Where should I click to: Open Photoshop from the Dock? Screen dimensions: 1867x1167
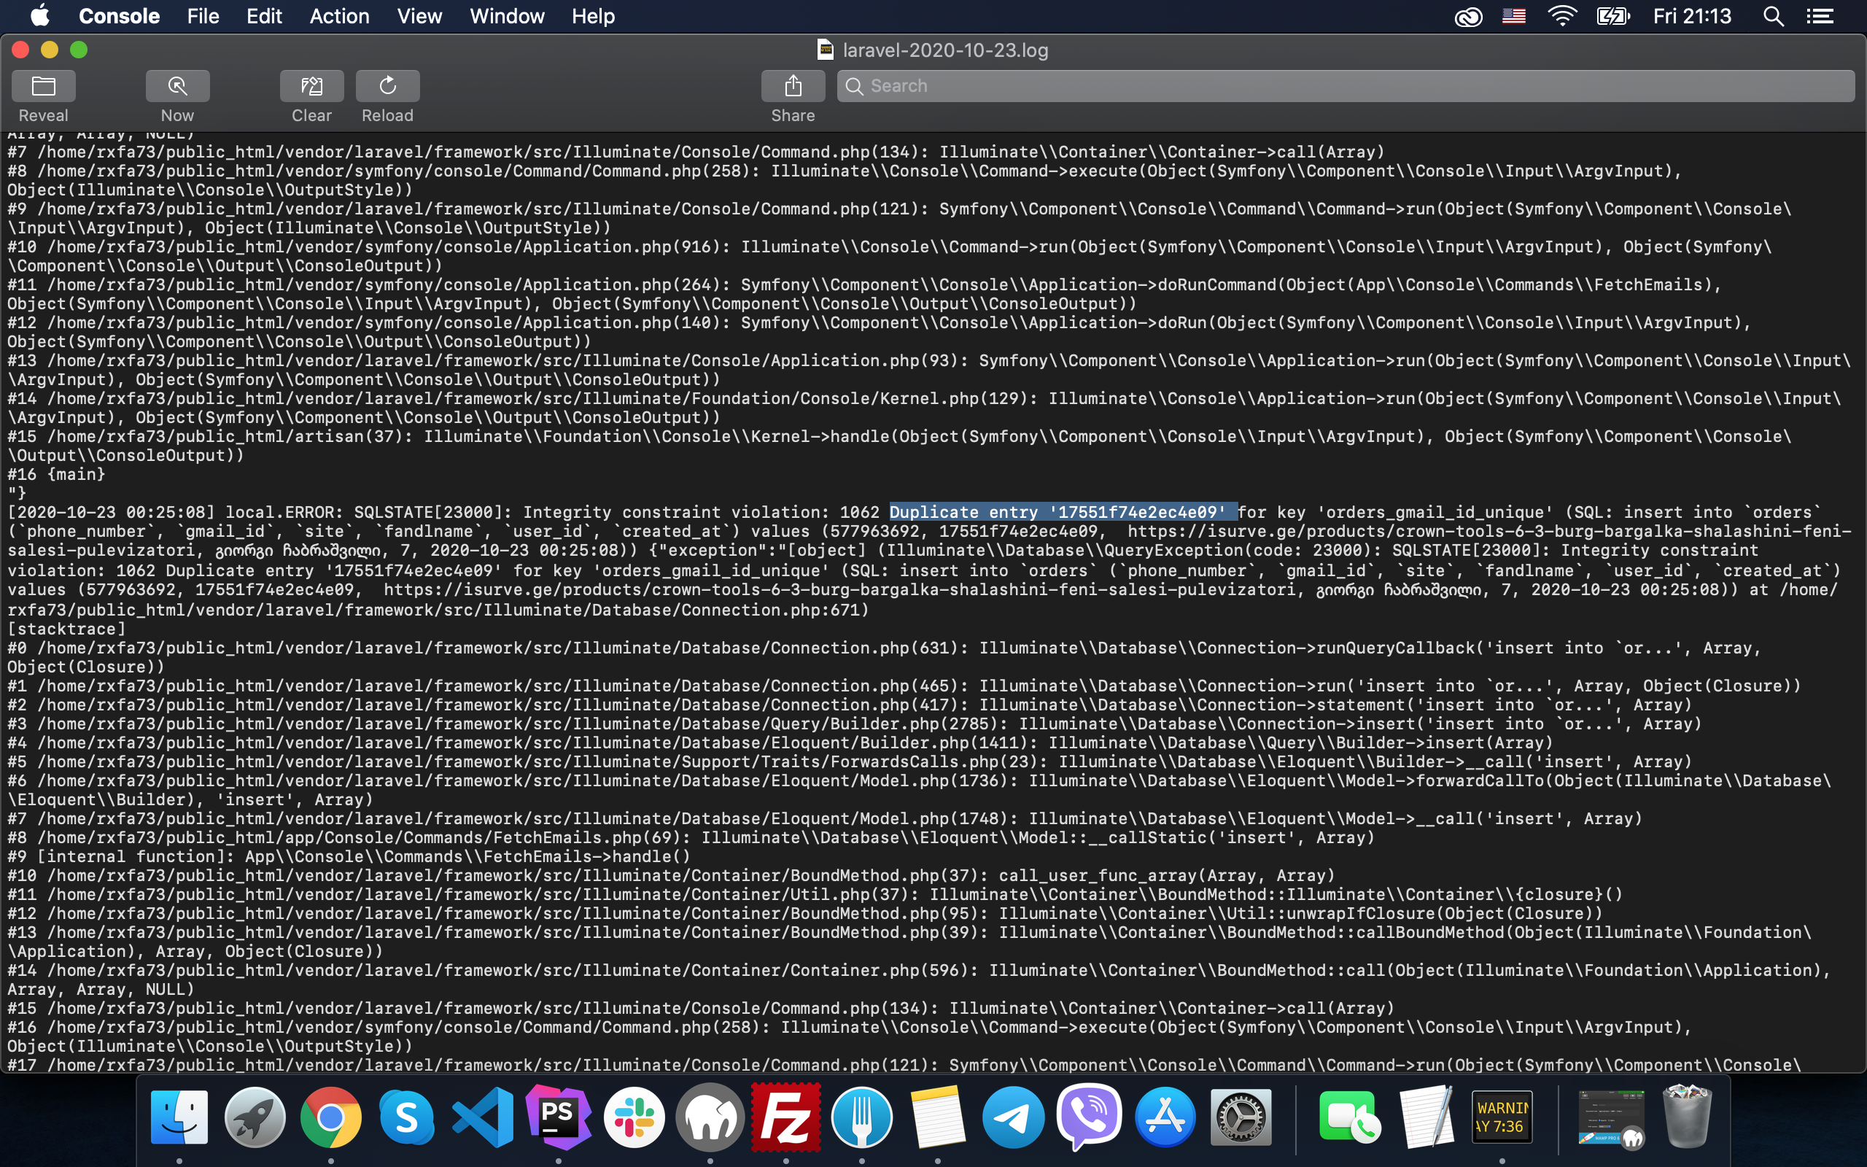coord(558,1117)
